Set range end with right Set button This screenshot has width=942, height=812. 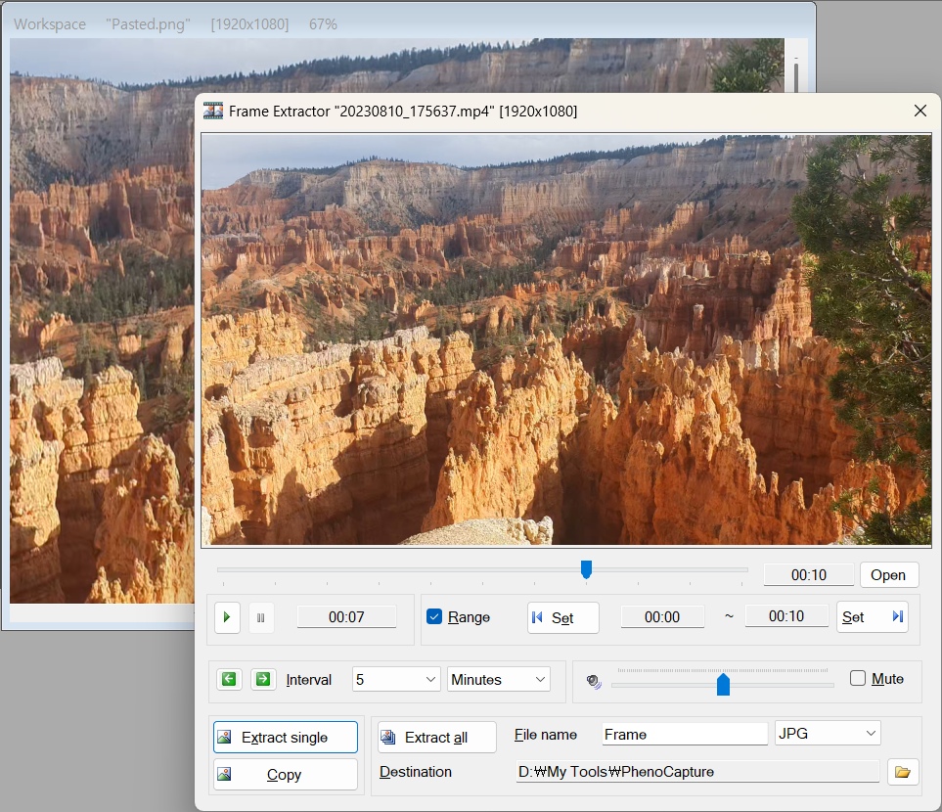pos(872,616)
